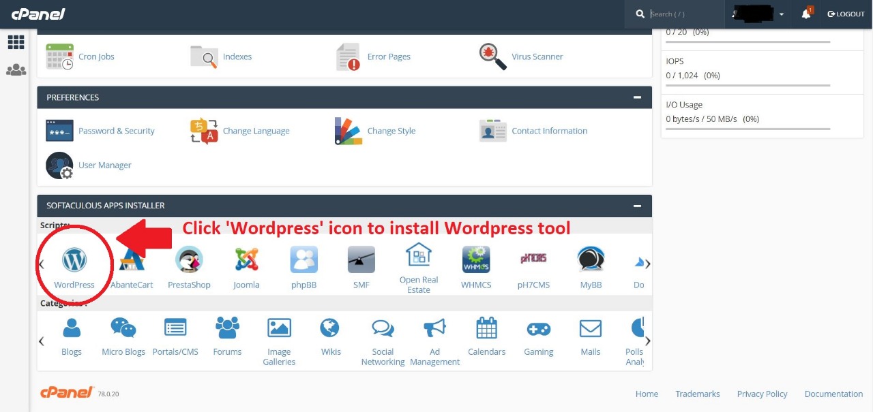Open the Image Galleries category icon

click(279, 328)
